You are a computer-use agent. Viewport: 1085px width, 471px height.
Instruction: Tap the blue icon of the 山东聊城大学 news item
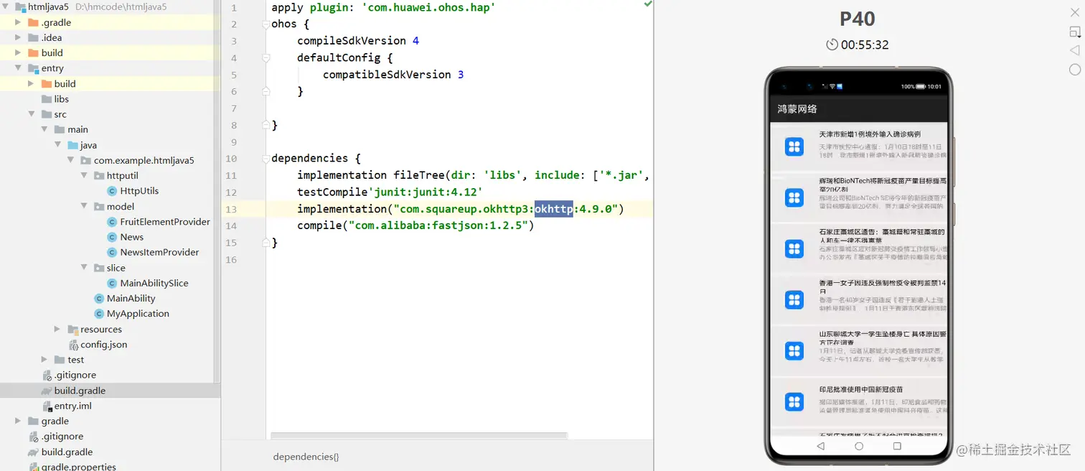794,350
